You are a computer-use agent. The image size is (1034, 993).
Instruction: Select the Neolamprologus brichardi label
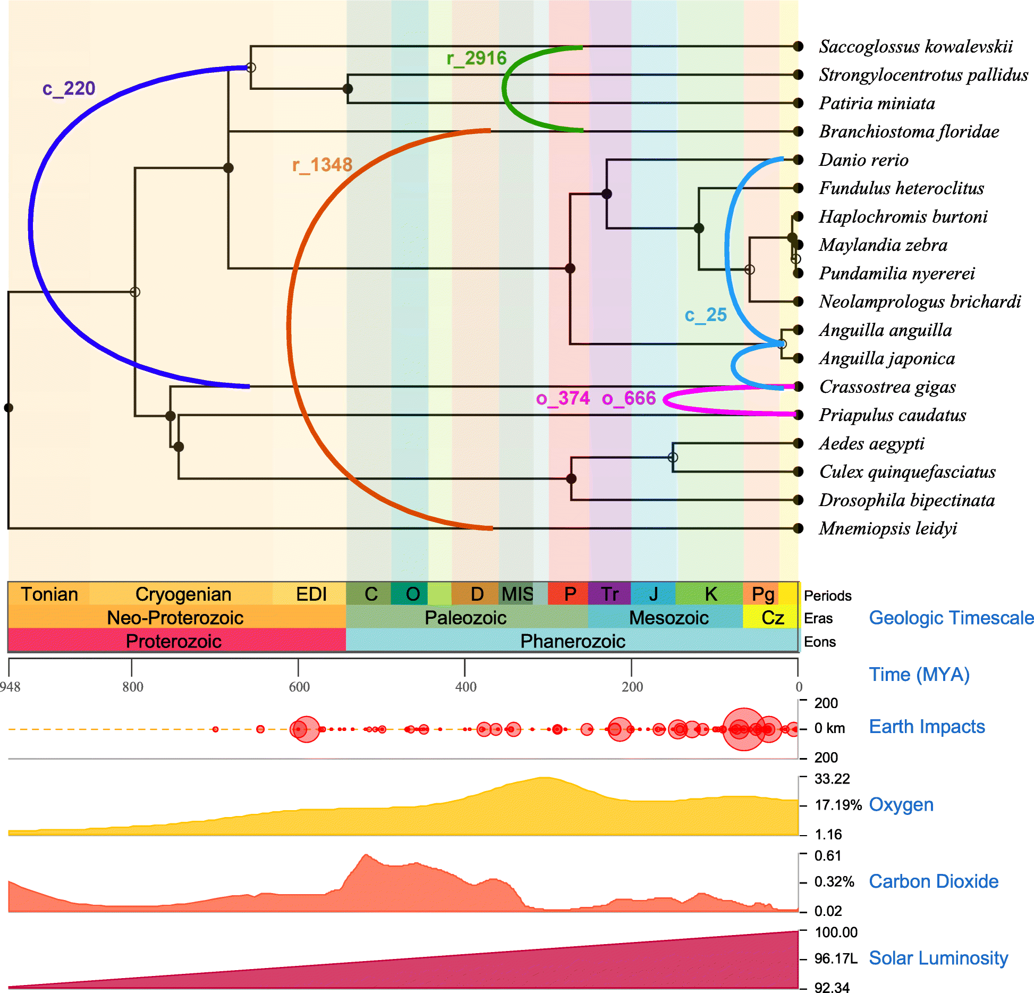tap(920, 301)
